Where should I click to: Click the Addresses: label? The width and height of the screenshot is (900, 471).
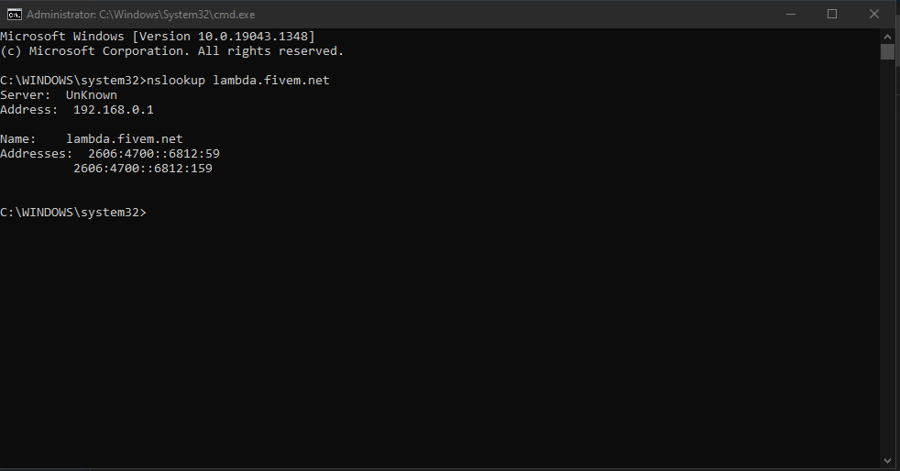tap(36, 154)
